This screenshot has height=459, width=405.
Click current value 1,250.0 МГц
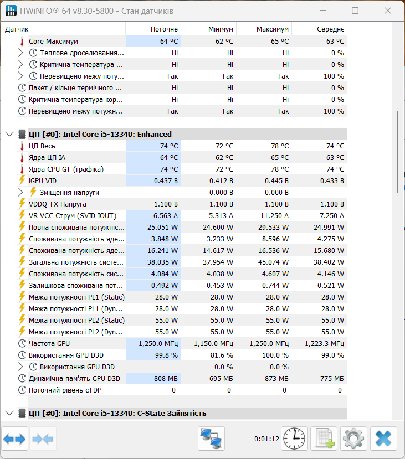click(x=158, y=343)
